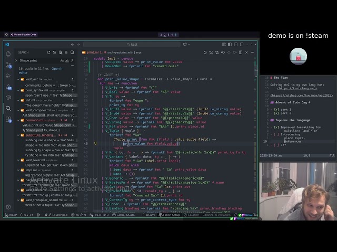Click Finish Setup in status bar
Viewport: 337px width, 252px height.
[x=170, y=215]
